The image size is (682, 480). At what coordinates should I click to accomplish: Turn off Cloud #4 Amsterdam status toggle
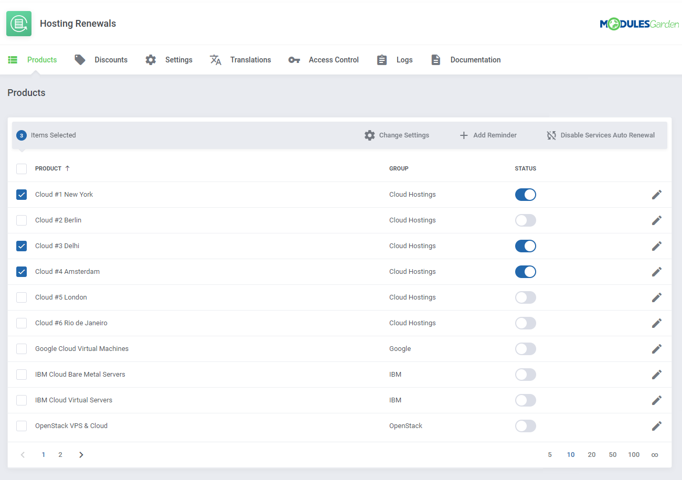(x=526, y=272)
